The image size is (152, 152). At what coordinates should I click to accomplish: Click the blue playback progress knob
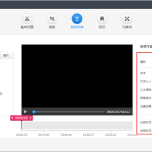pyautogui.click(x=34, y=112)
